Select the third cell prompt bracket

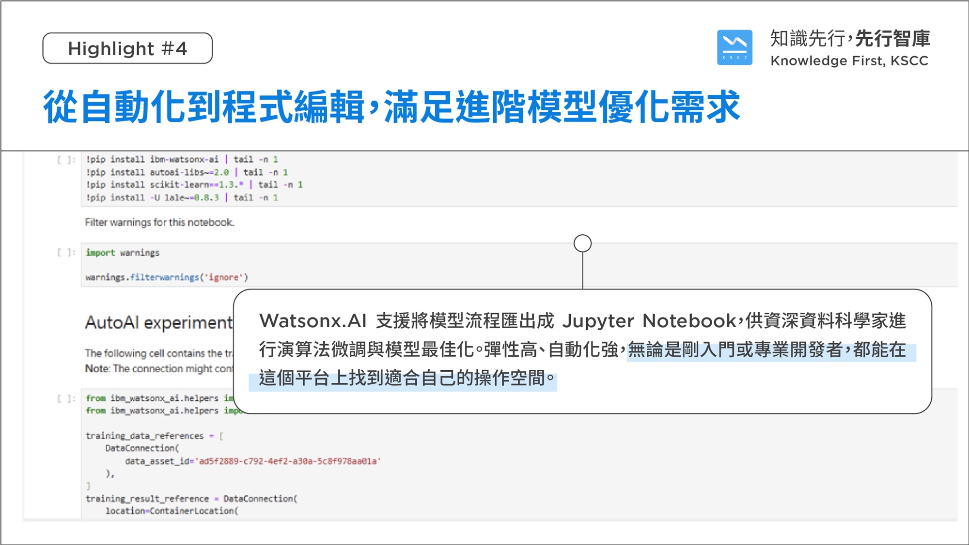click(x=66, y=398)
